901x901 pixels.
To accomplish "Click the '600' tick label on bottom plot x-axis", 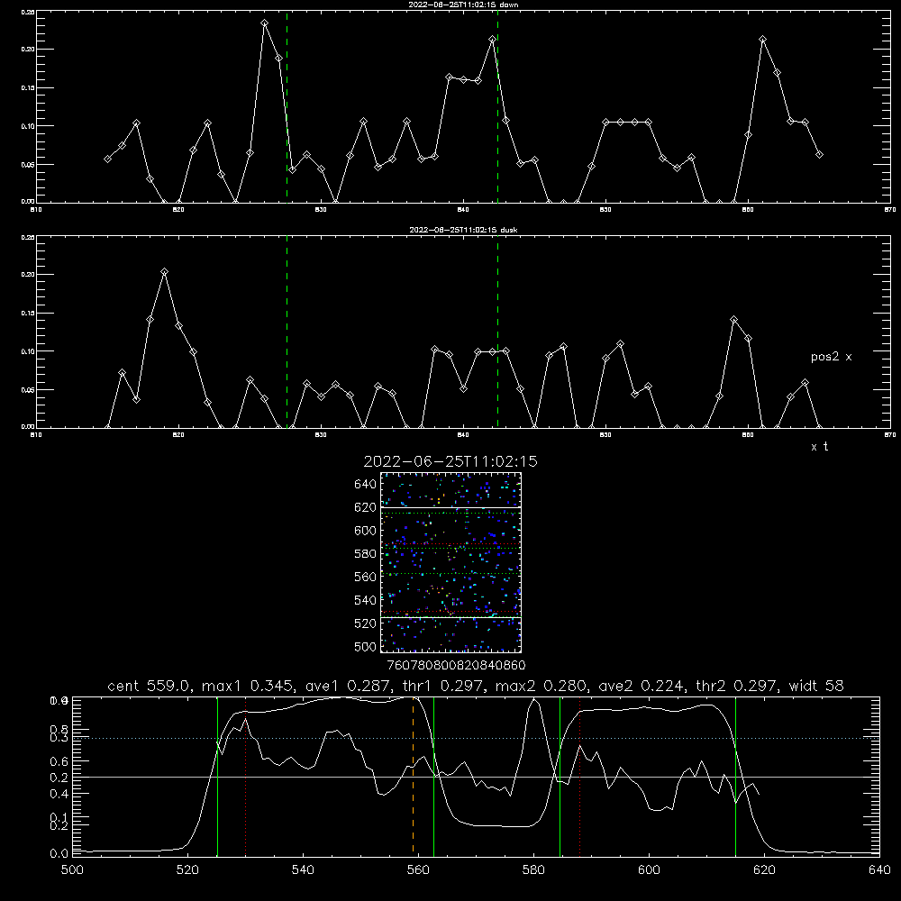I will click(x=650, y=870).
